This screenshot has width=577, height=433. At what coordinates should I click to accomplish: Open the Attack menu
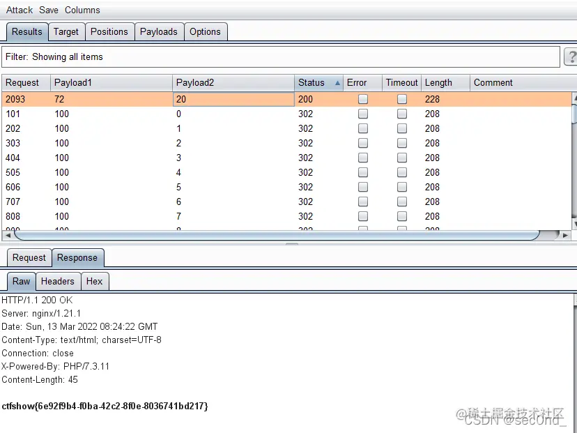point(20,10)
